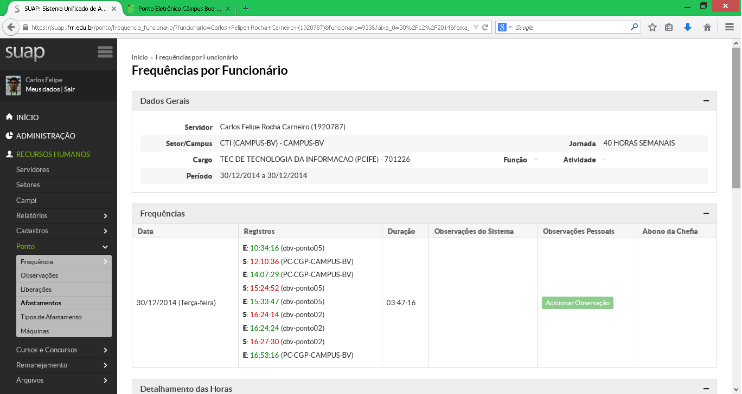Open the Afastamentos menu item
The height and width of the screenshot is (394, 742).
pos(41,303)
